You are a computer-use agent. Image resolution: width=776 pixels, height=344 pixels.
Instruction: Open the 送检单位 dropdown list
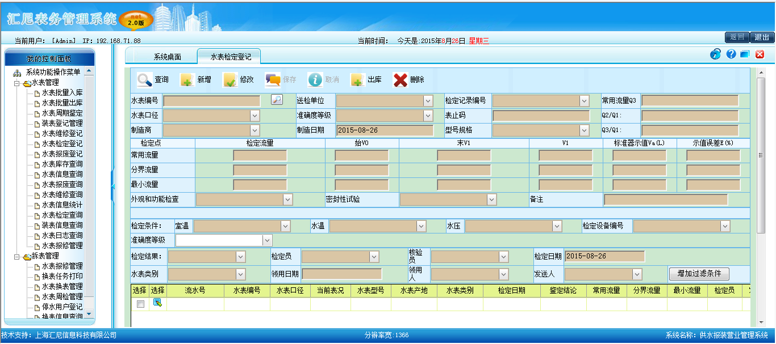tap(428, 101)
